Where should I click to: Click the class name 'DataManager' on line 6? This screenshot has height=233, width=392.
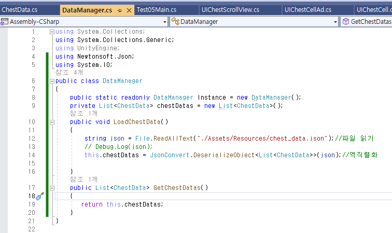[x=122, y=81]
